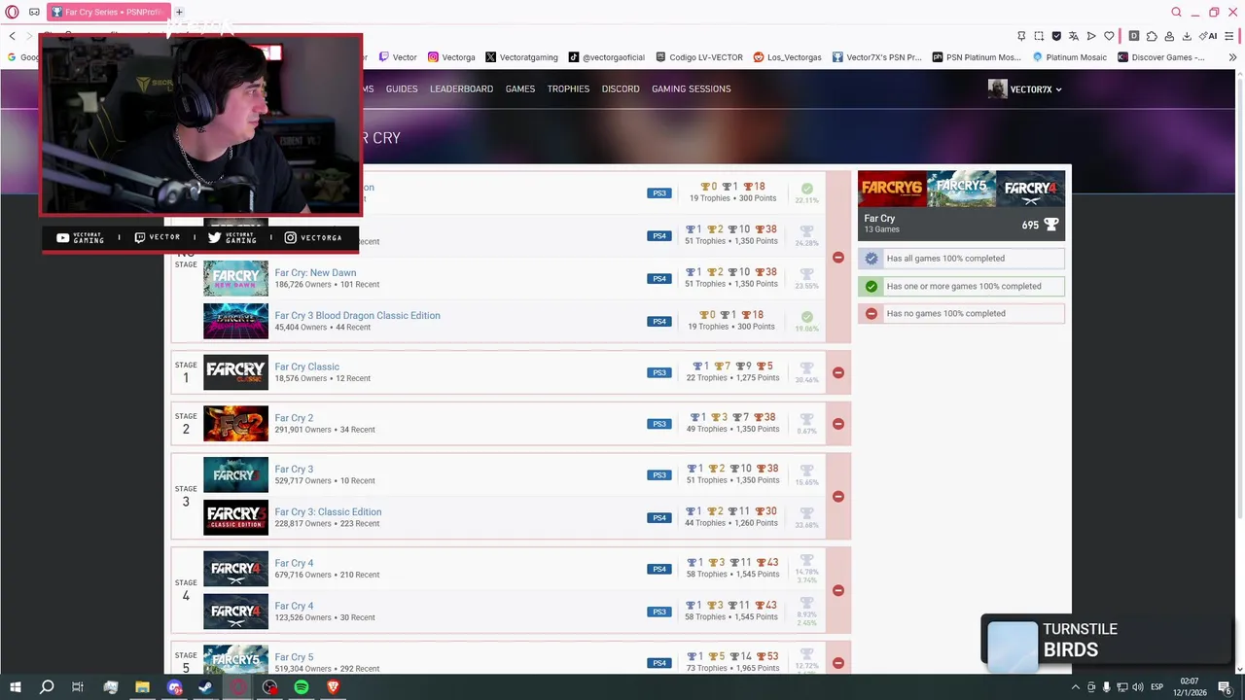Screen dimensions: 1245x700
Task: Open the Opera AI assistant button
Action: pyautogui.click(x=1209, y=36)
